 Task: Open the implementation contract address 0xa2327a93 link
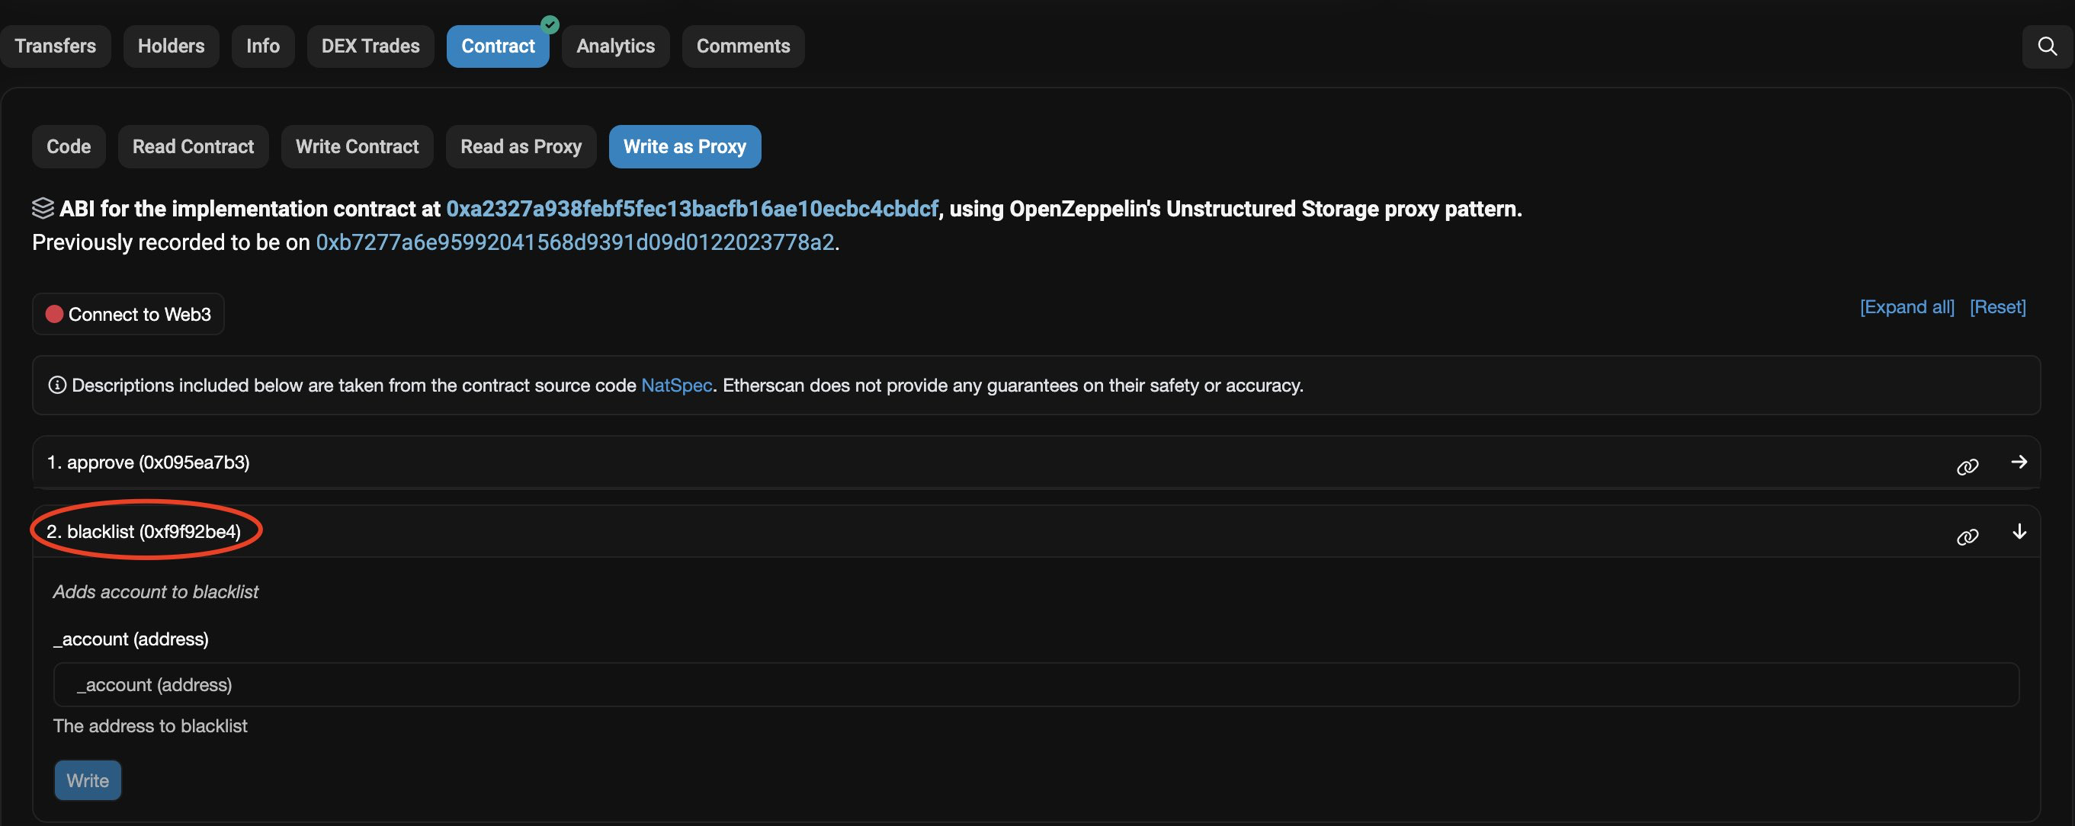692,209
